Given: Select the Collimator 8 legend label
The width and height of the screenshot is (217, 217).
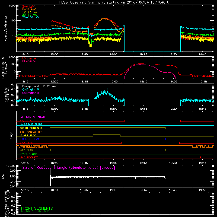Looking at the screenshot, I should [x=30, y=90].
